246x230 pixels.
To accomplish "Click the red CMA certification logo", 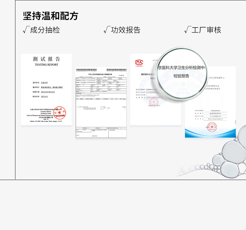I will [139, 63].
